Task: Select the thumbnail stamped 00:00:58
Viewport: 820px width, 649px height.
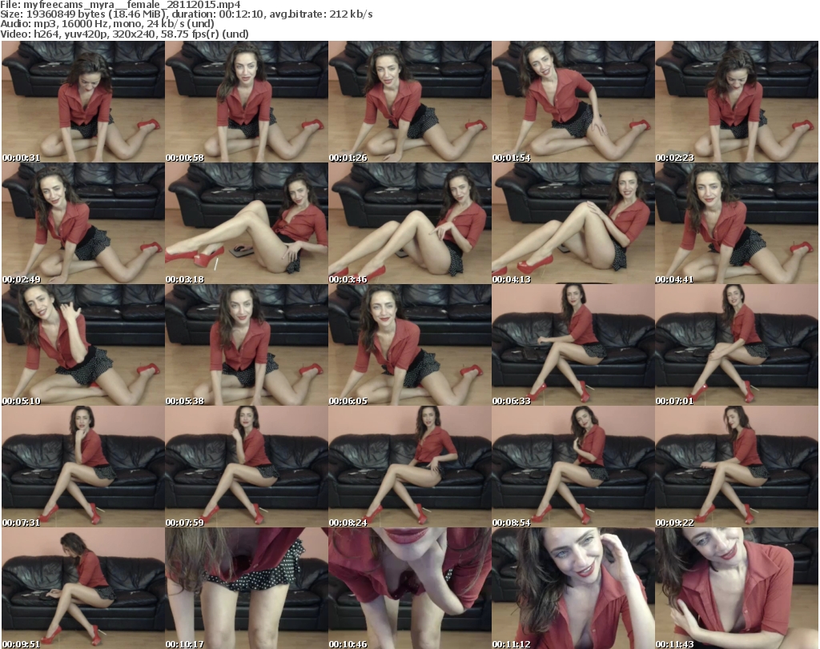Action: click(x=247, y=102)
